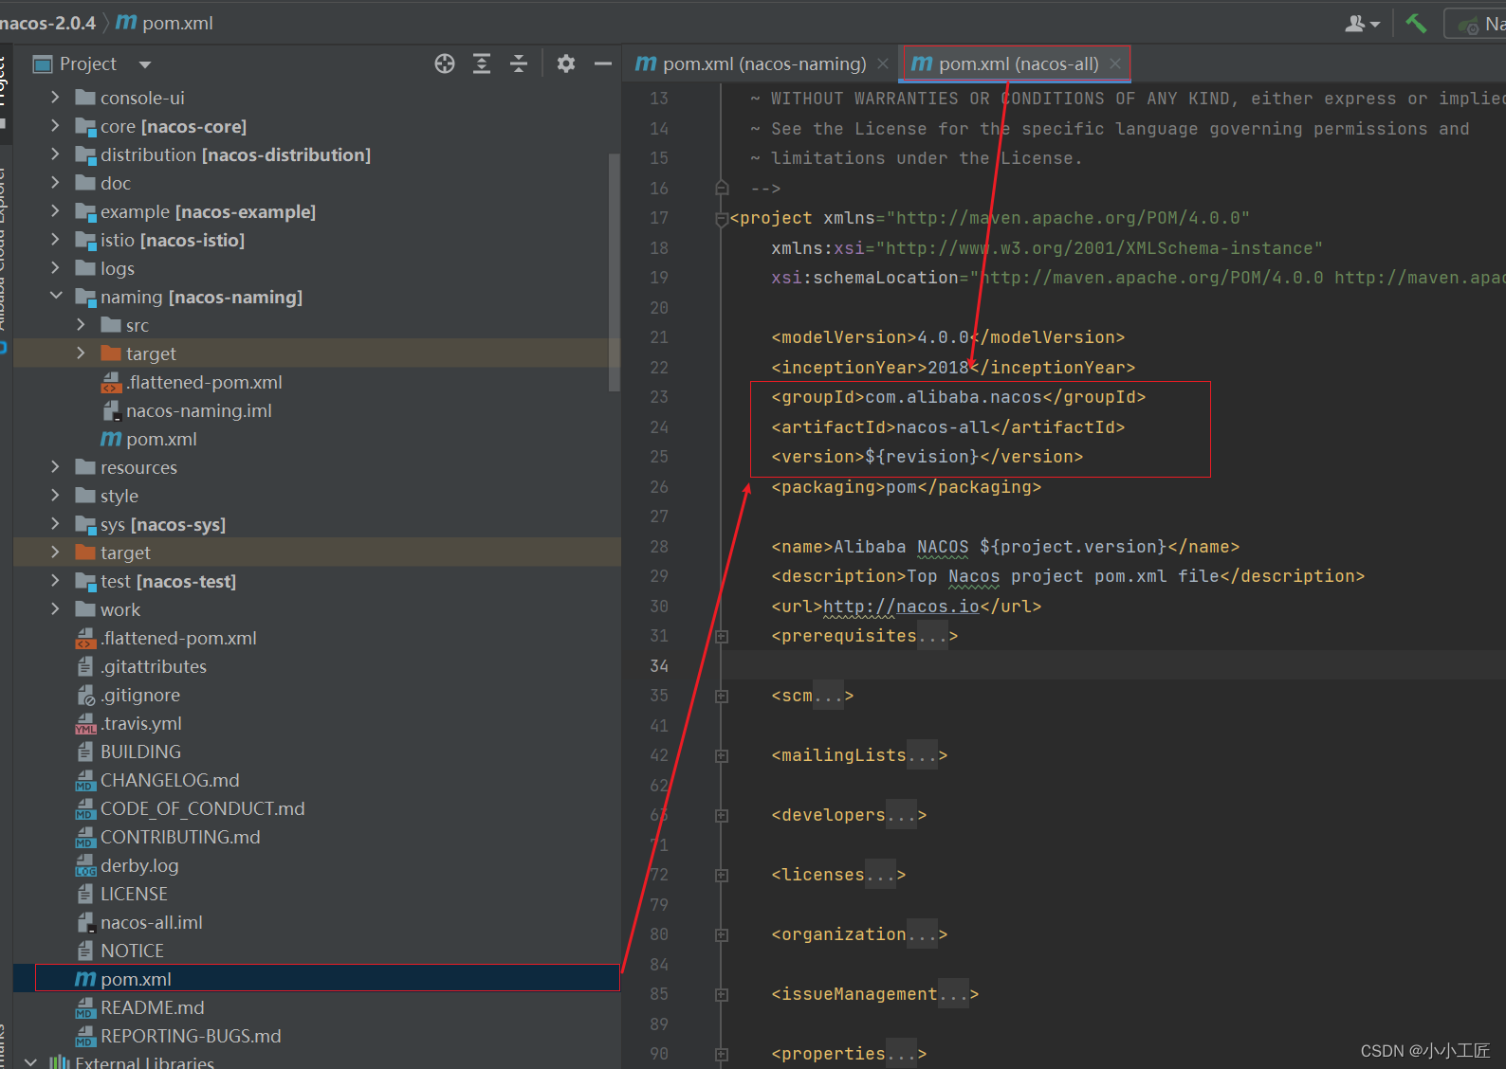This screenshot has height=1069, width=1506.
Task: Collapse the project tag fold at line 17
Action: pos(722,218)
